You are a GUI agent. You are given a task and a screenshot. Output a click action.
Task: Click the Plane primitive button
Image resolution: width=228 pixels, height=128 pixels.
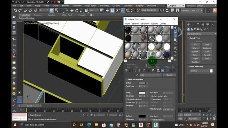click(207, 58)
